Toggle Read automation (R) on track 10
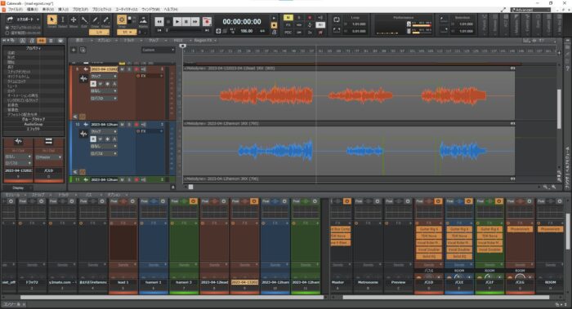The image size is (572, 309). click(x=93, y=139)
